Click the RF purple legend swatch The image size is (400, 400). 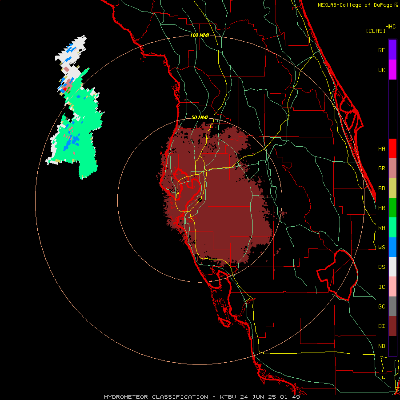[x=392, y=50]
